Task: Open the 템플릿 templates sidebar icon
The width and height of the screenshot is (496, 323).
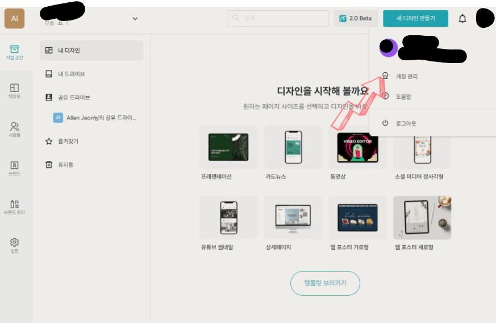Action: click(15, 90)
